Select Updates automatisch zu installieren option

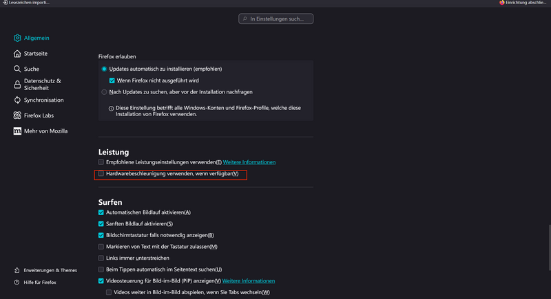click(x=104, y=69)
